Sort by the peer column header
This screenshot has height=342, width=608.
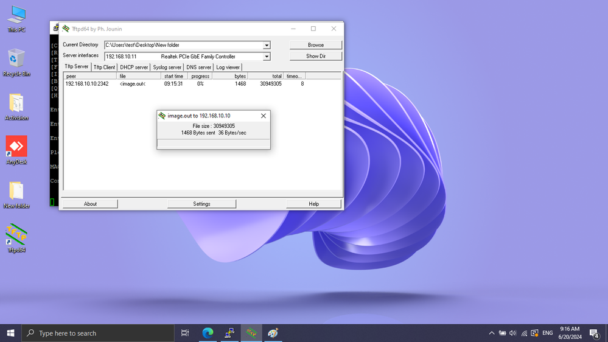coord(90,77)
